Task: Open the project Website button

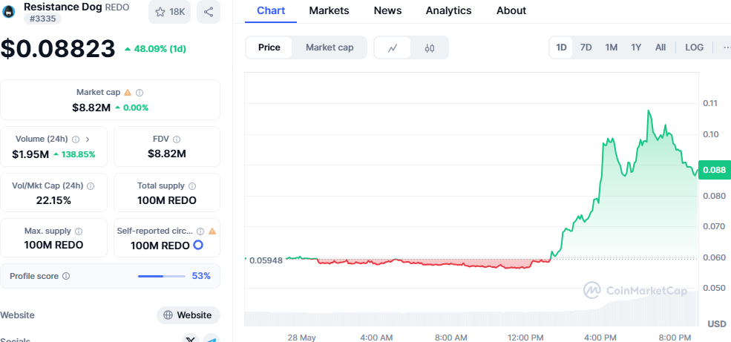Action: click(x=189, y=315)
